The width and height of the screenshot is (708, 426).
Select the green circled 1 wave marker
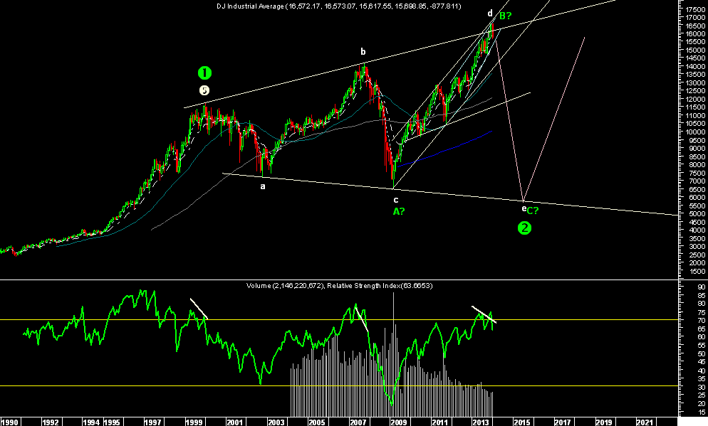(204, 73)
